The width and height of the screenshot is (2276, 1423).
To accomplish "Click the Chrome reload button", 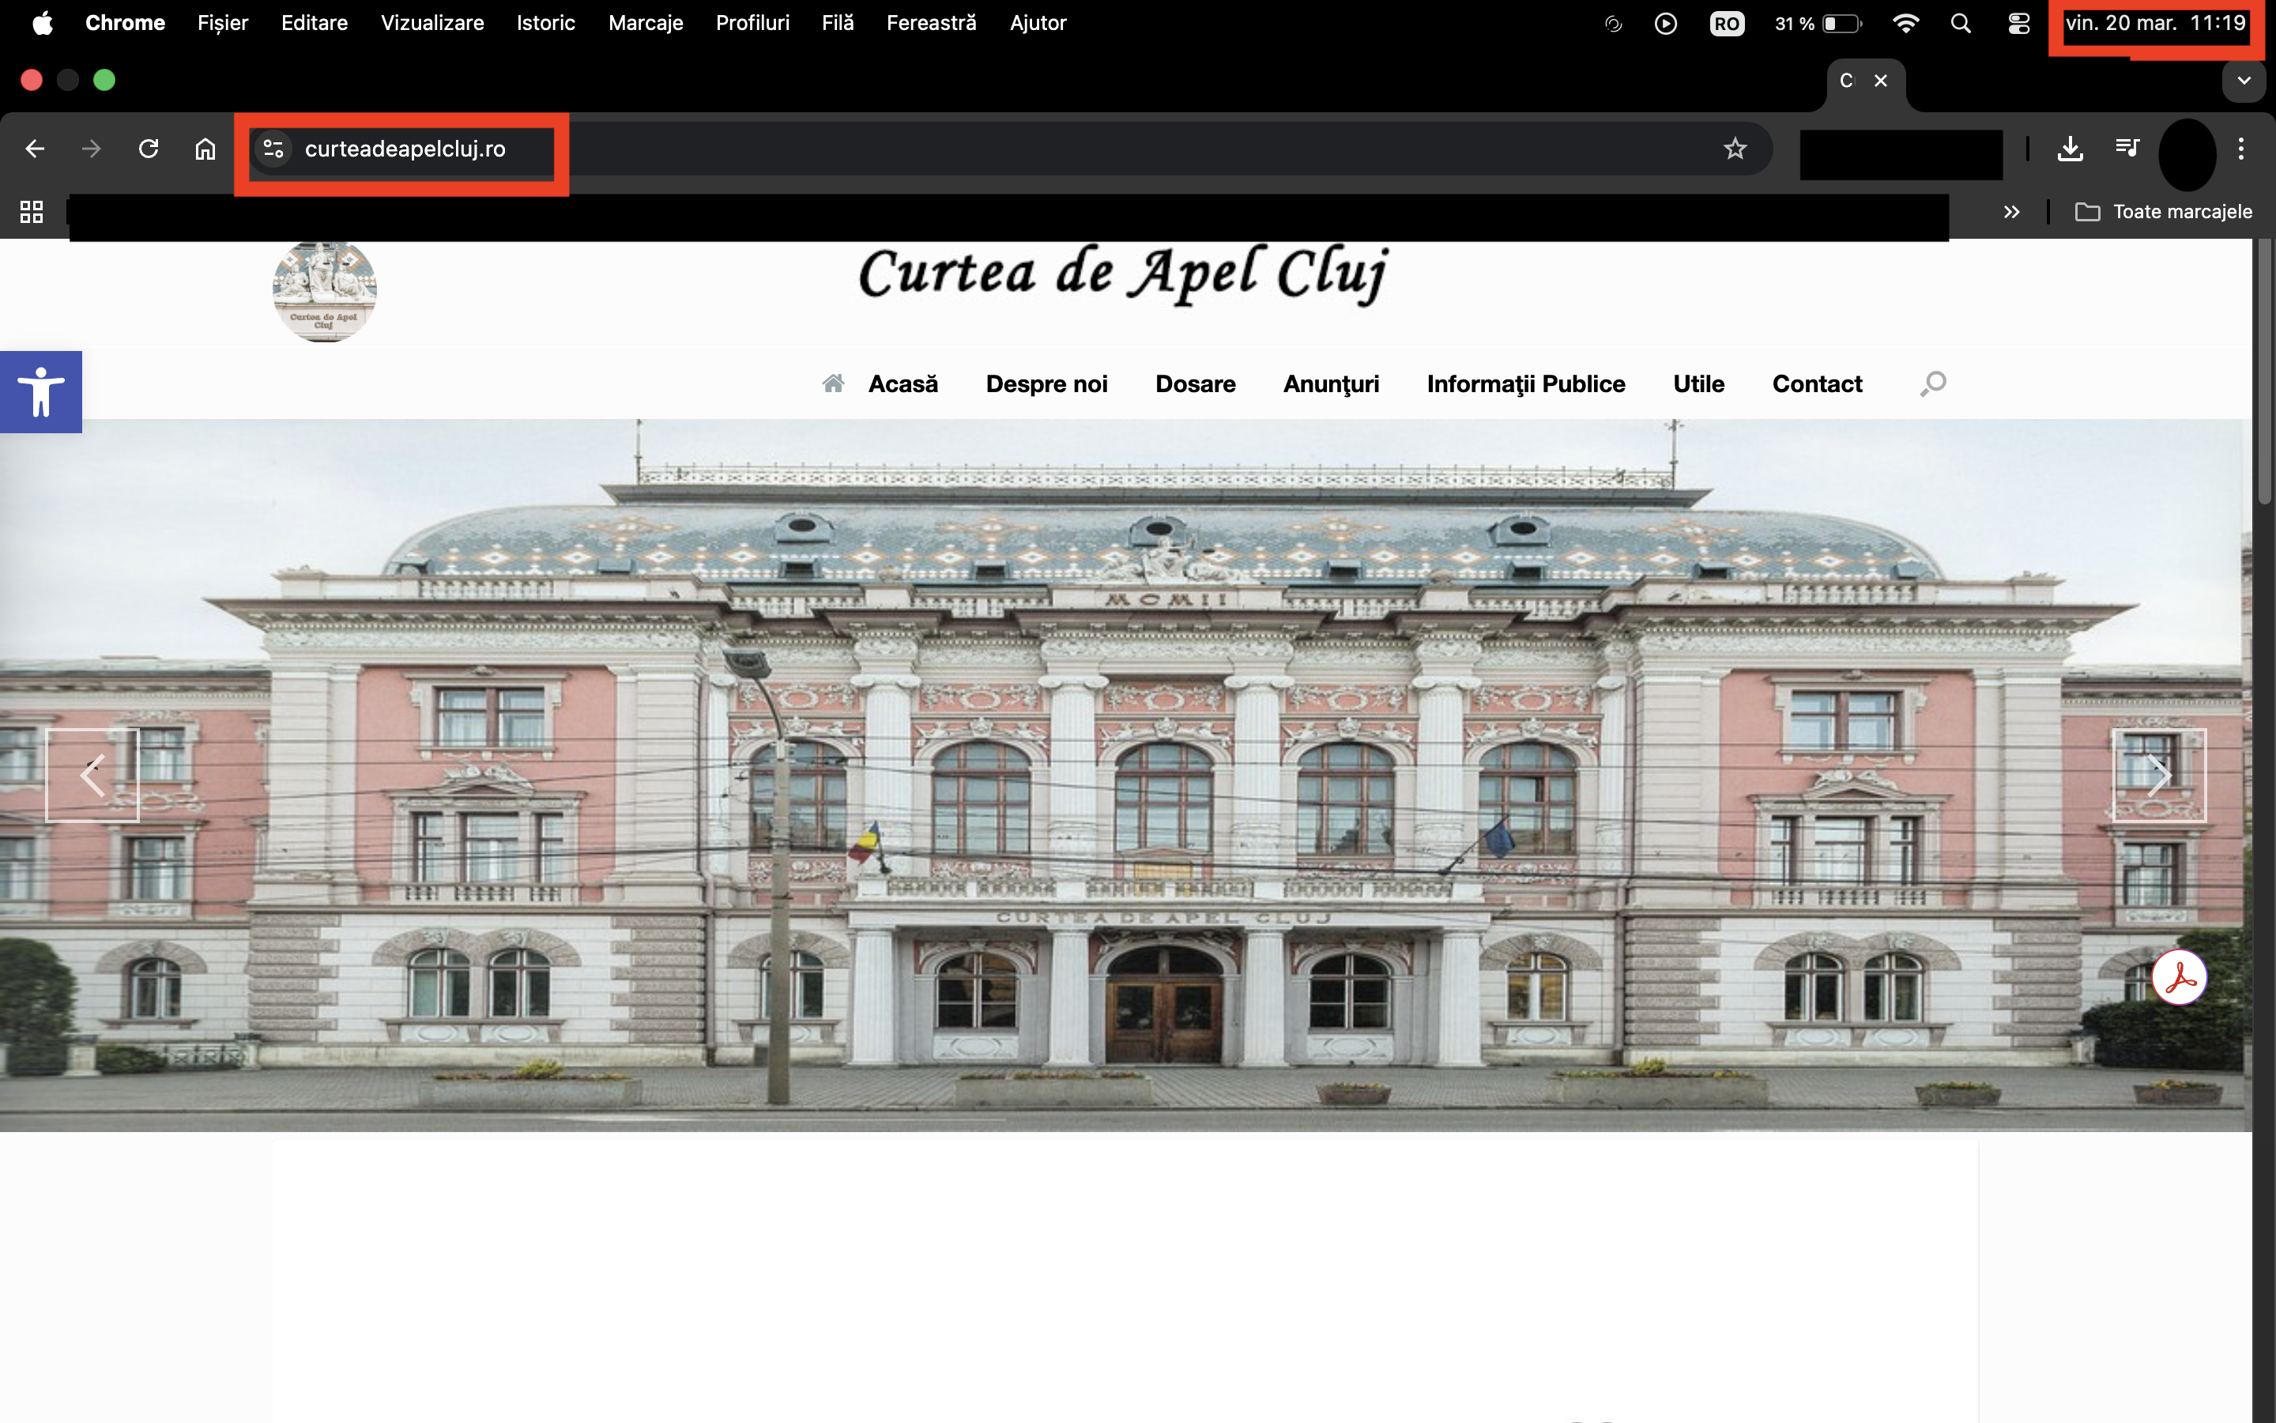I will tap(149, 149).
